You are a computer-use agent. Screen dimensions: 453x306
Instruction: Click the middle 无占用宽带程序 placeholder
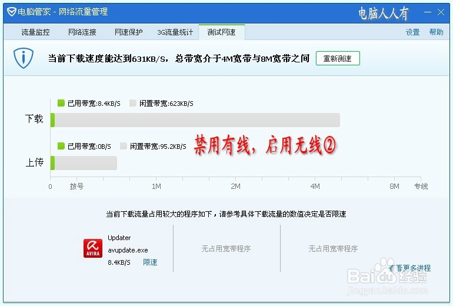pos(226,248)
